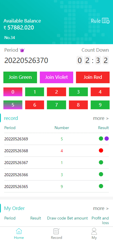This screenshot has width=113, height=240.
Task: Select number 5 green-violet tile
Action: (13, 105)
